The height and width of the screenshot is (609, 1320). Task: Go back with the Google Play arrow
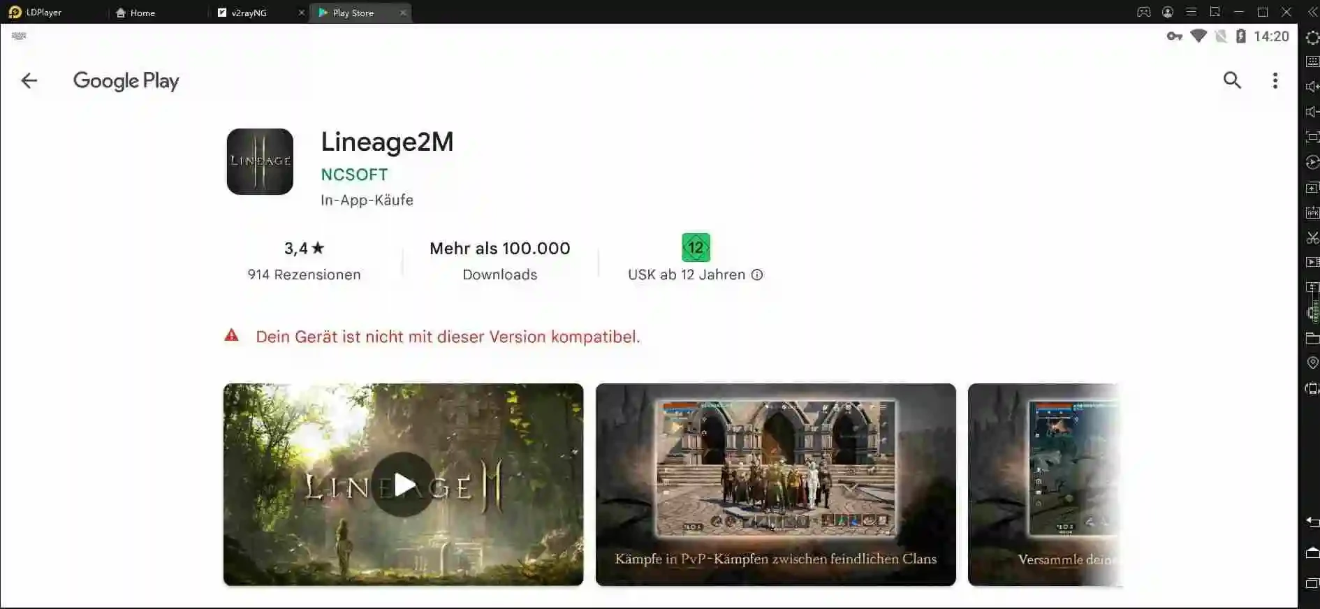29,81
